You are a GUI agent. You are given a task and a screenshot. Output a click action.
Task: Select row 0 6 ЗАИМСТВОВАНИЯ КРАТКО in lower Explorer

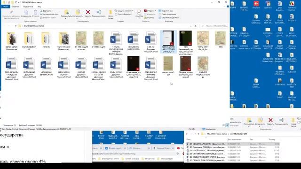click(x=233, y=157)
